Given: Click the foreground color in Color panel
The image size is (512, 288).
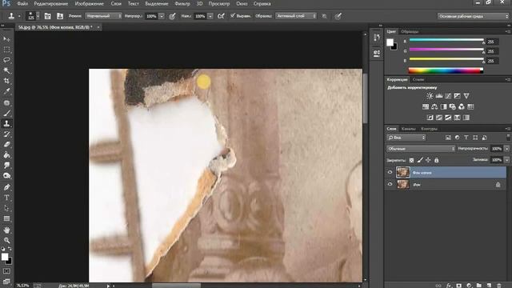Looking at the screenshot, I should tap(390, 42).
